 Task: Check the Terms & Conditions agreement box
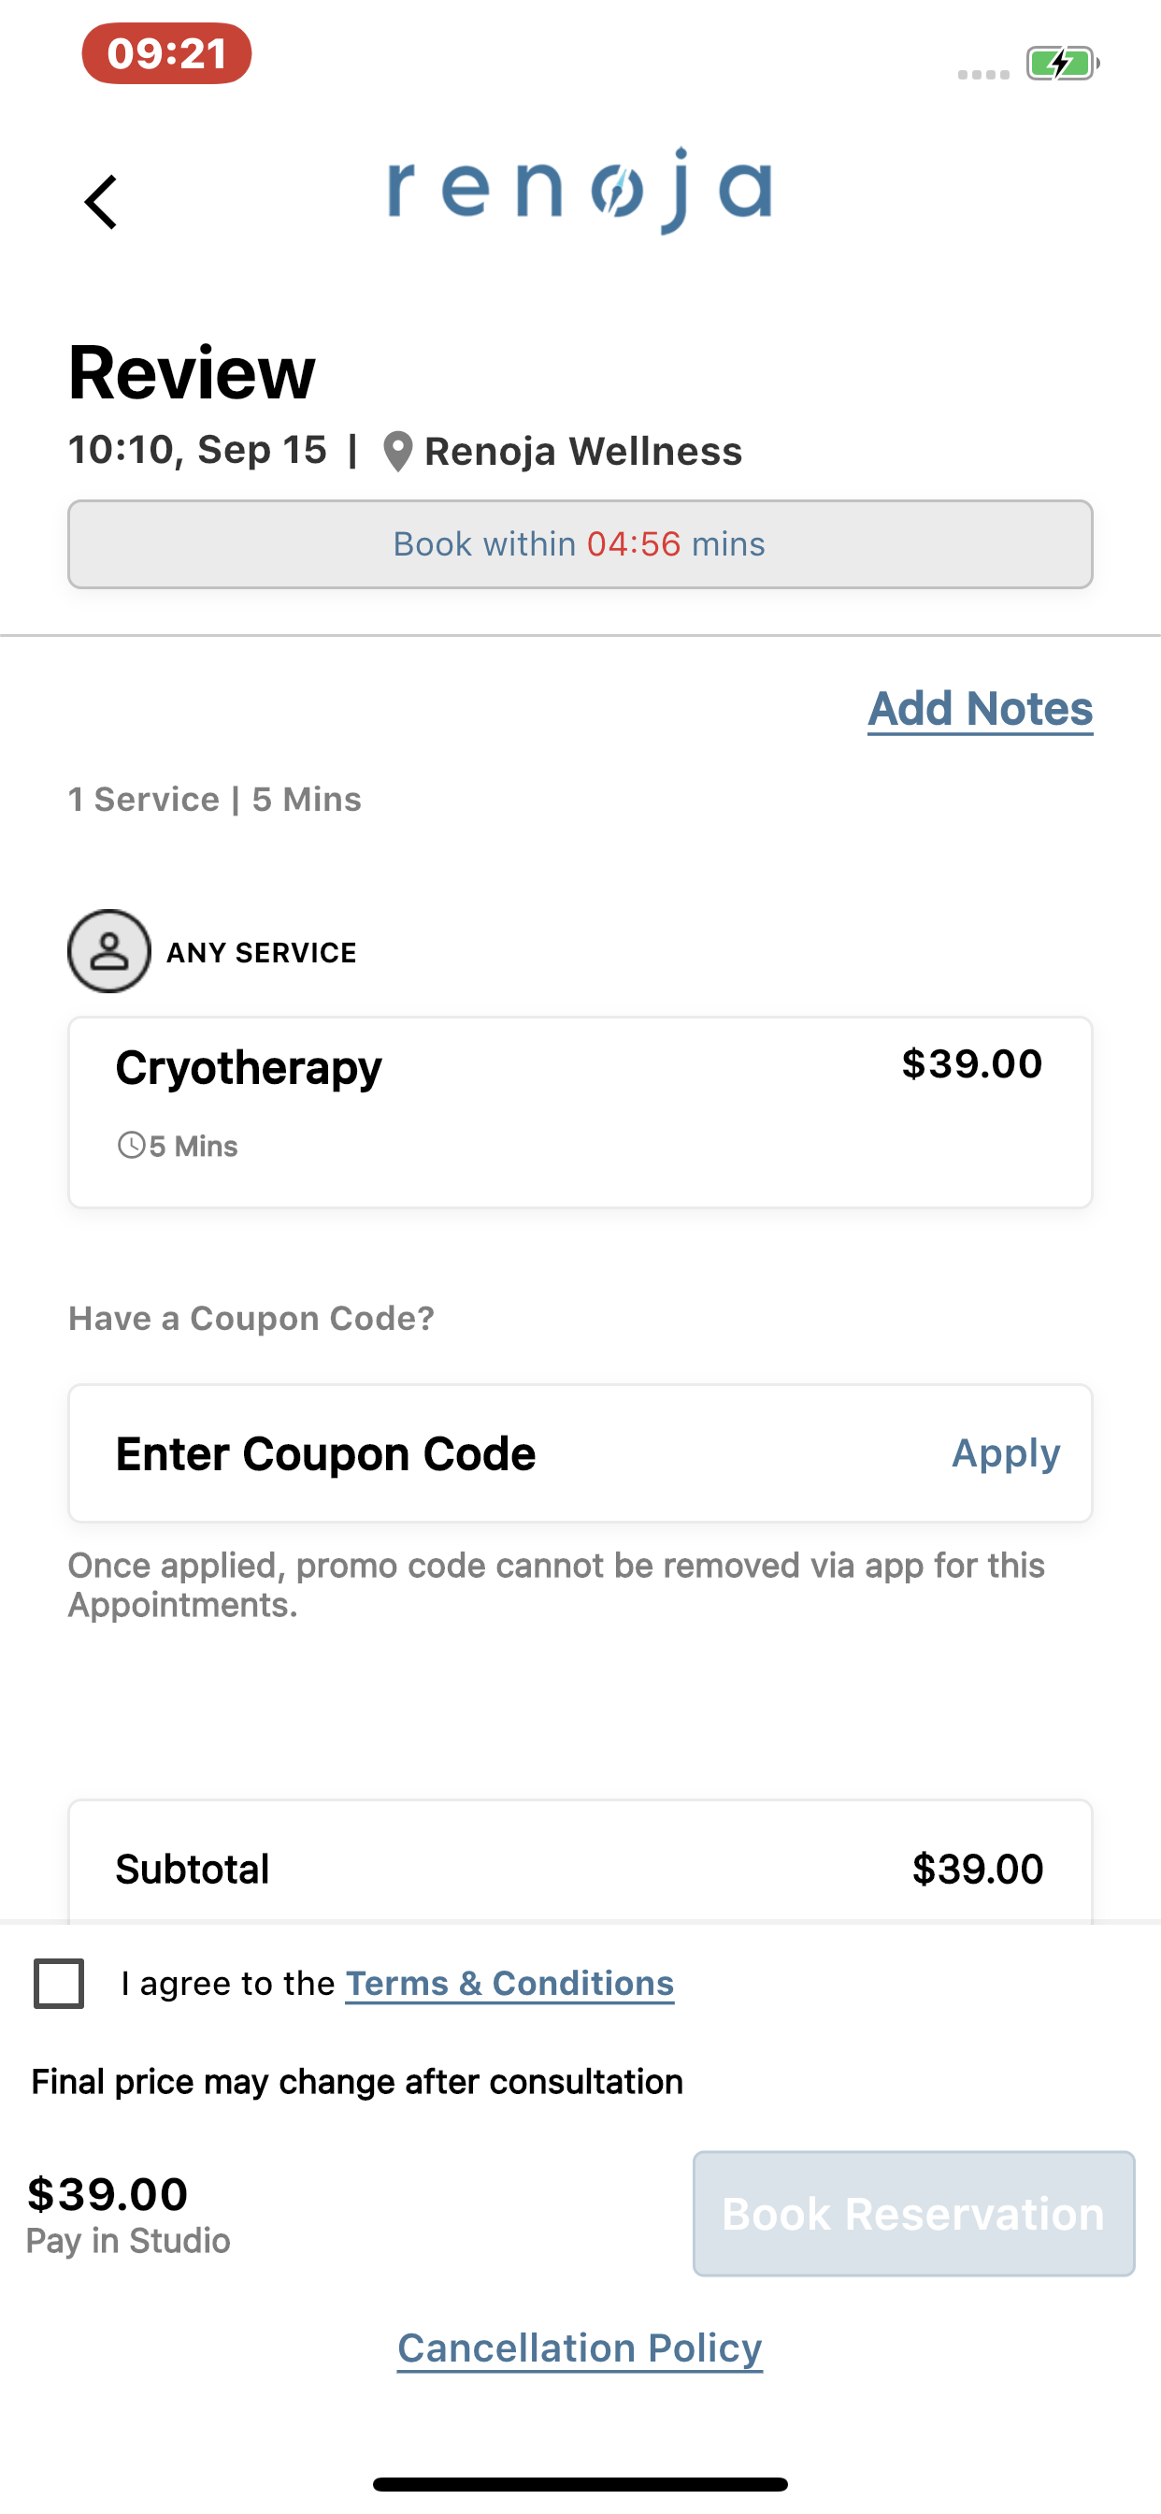point(59,1984)
